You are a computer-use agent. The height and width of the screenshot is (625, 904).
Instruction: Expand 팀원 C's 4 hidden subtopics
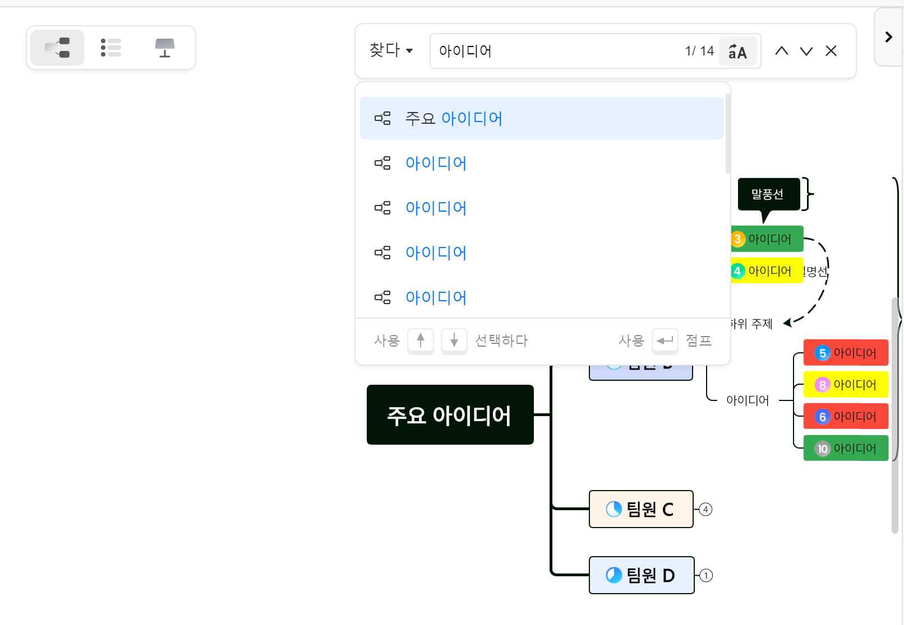pos(705,510)
